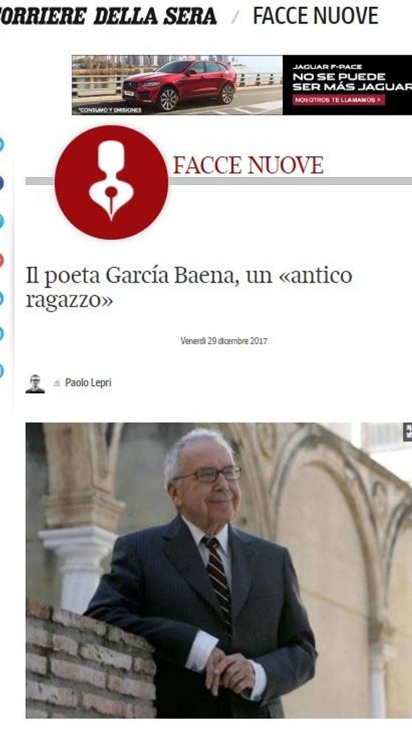Screen dimensions: 412x732
Task: Open author Paolo Lepri's name link
Action: click(88, 383)
